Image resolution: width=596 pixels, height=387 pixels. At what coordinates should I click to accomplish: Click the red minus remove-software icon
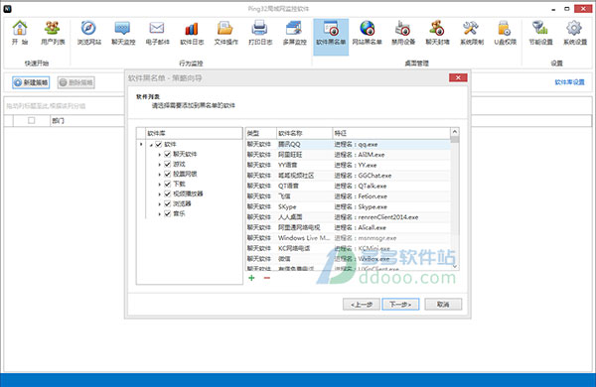pyautogui.click(x=267, y=278)
